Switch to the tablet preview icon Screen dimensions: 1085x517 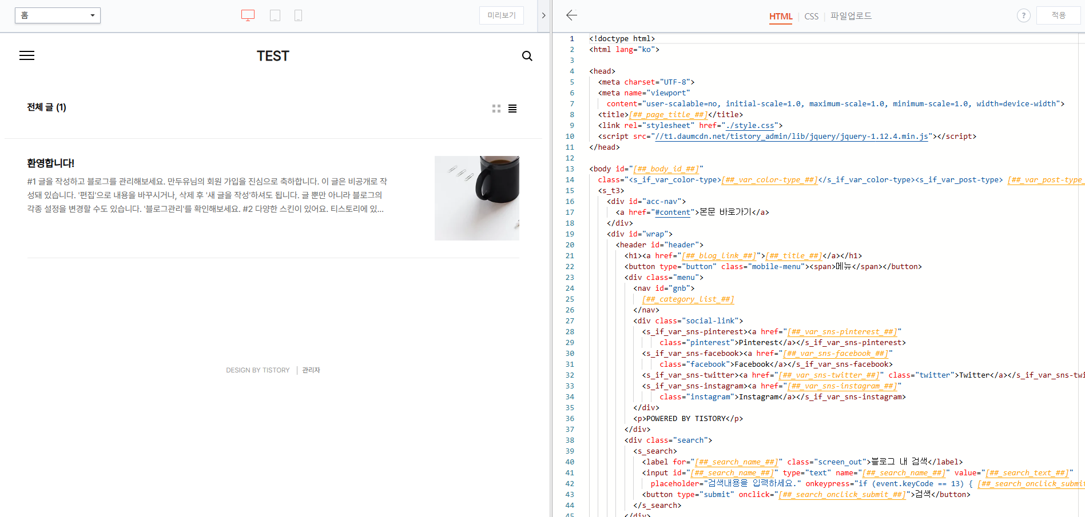point(275,15)
